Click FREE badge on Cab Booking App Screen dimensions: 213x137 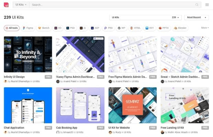(101, 128)
